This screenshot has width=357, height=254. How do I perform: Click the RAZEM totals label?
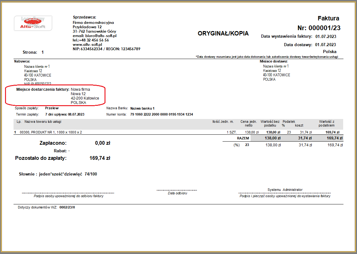click(x=243, y=138)
